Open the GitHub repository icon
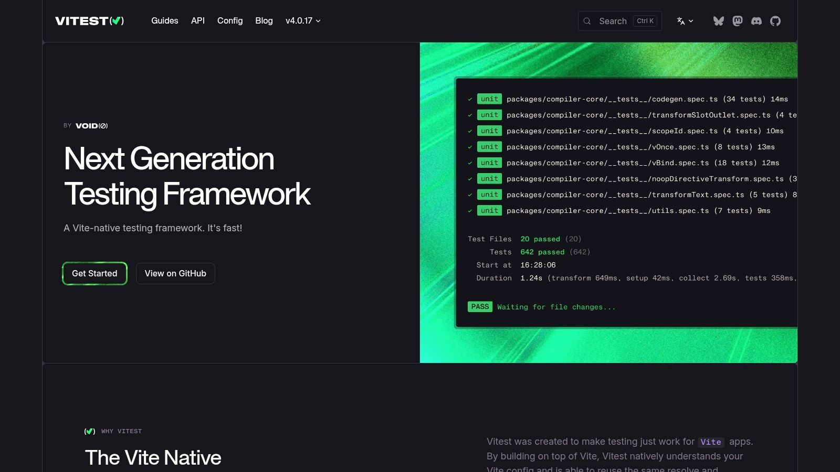840x472 pixels. click(x=775, y=21)
